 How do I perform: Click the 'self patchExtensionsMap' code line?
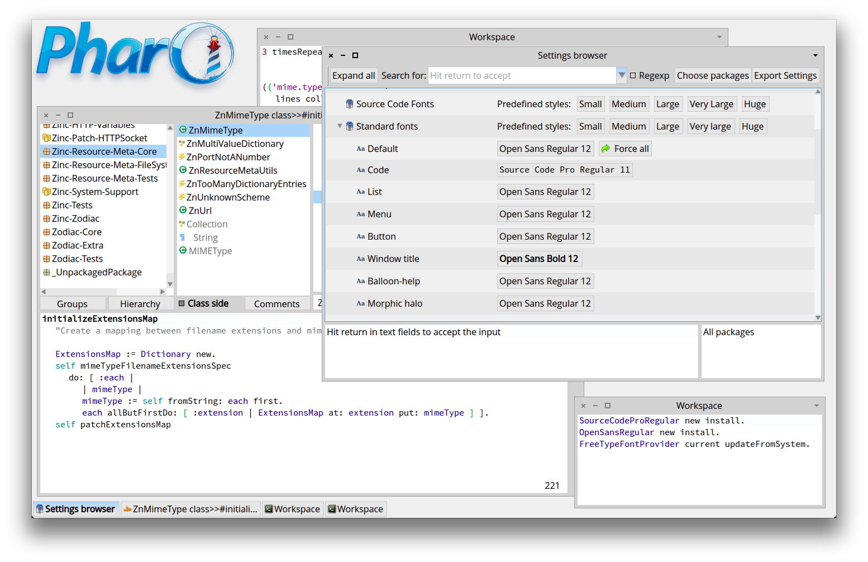(113, 425)
